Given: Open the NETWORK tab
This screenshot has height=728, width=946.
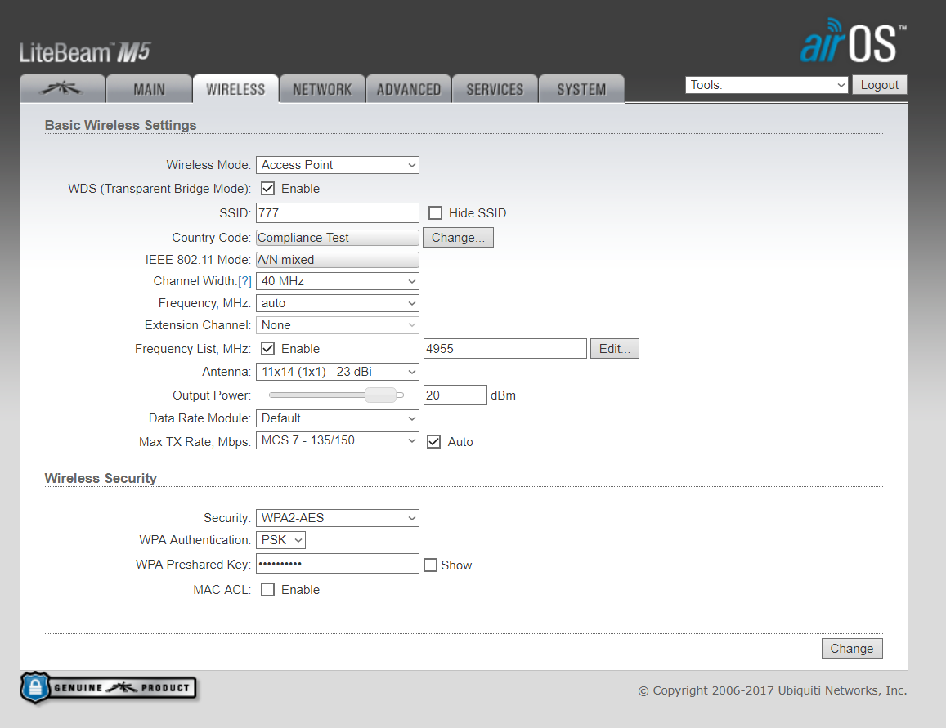Looking at the screenshot, I should [x=322, y=88].
